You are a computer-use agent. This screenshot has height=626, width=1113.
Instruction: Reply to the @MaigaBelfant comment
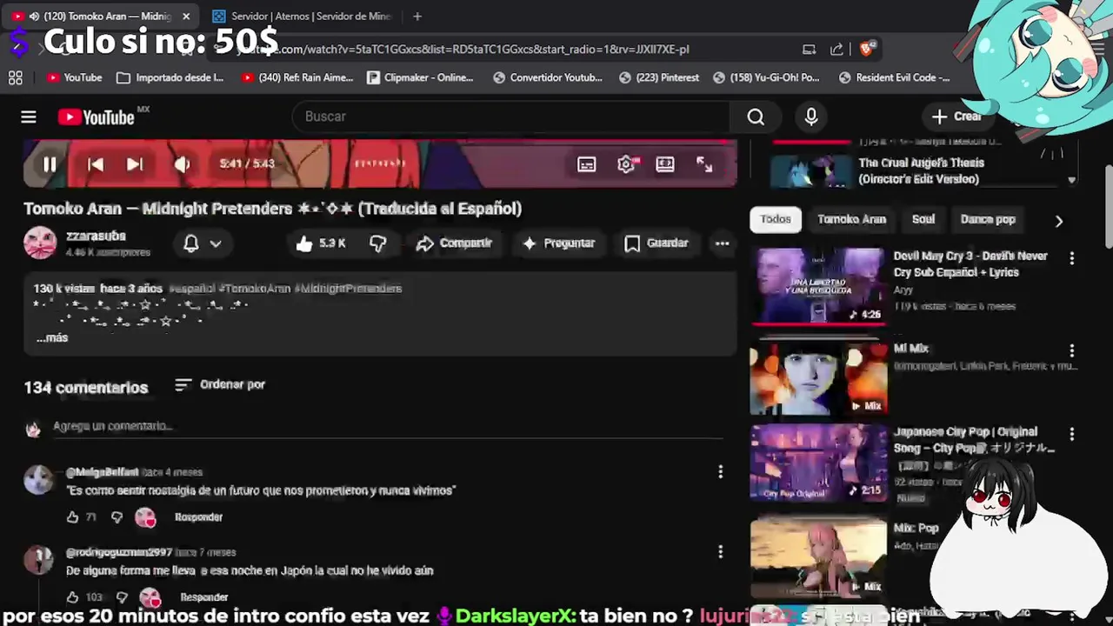point(198,517)
